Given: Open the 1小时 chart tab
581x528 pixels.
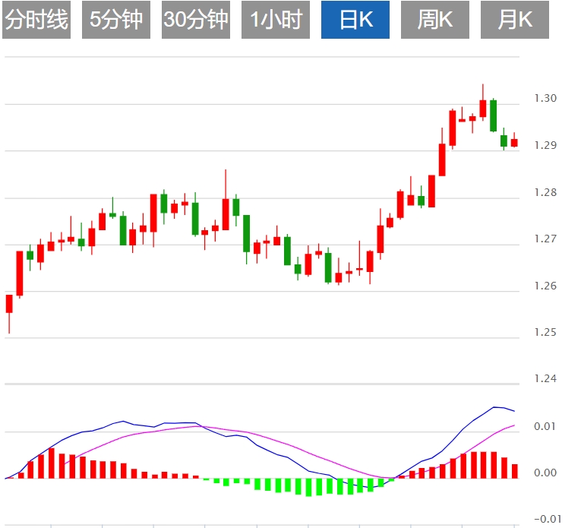Looking at the screenshot, I should coord(275,20).
